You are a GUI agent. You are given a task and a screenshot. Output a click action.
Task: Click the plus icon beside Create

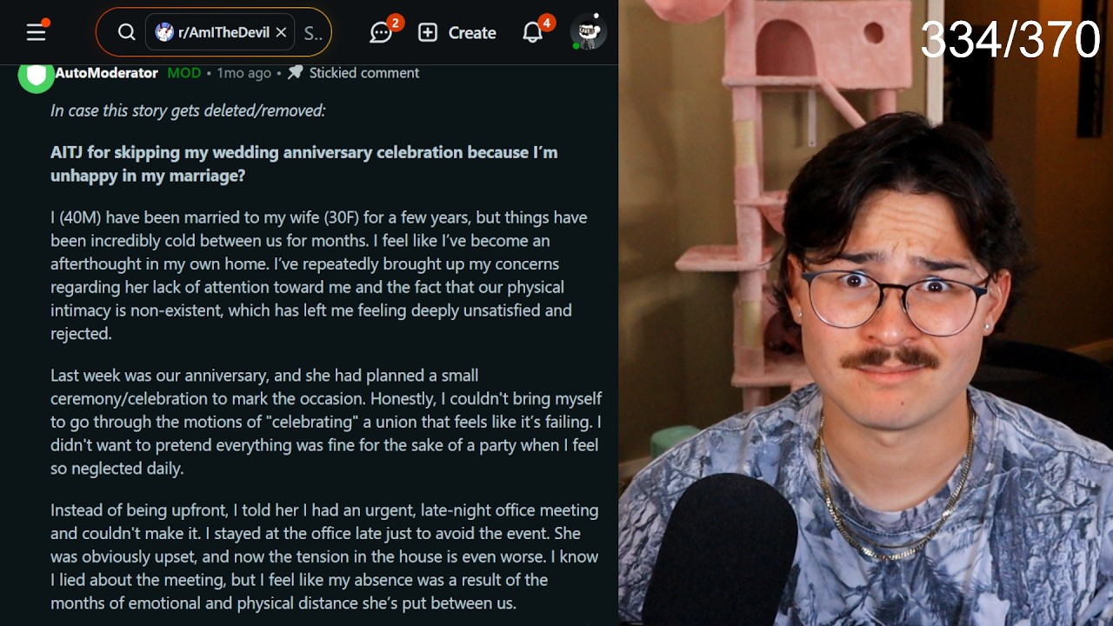pyautogui.click(x=428, y=32)
